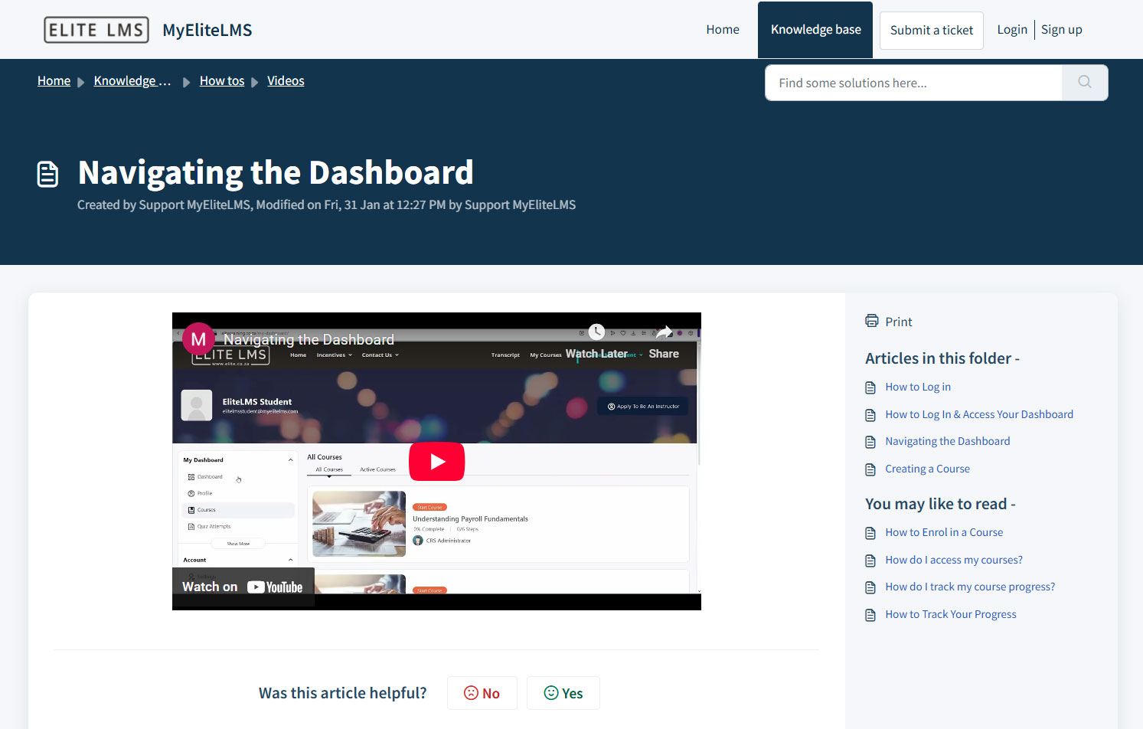Click the Print icon in sidebar

point(872,322)
